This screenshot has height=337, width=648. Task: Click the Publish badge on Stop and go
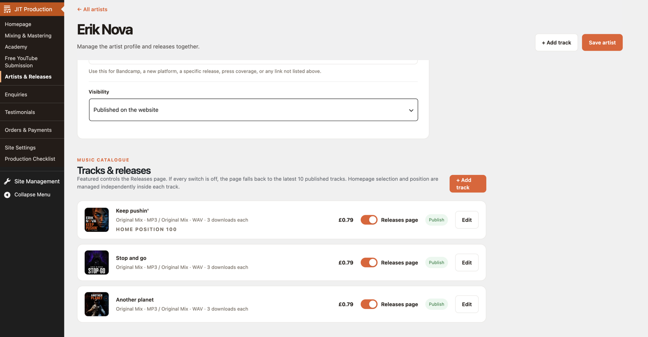tap(437, 263)
